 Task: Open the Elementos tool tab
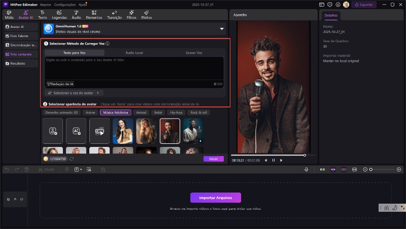(x=94, y=15)
